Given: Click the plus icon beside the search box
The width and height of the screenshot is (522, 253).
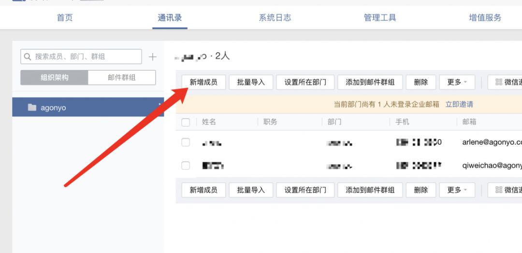Looking at the screenshot, I should click(x=152, y=57).
